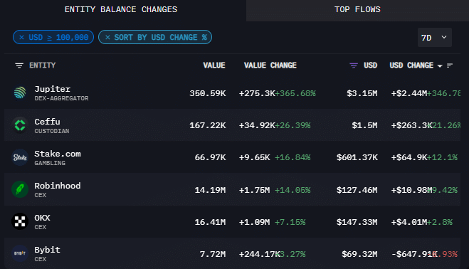Screen dimensions: 469x269
Task: Open the 7D time range dropdown
Action: (x=435, y=38)
